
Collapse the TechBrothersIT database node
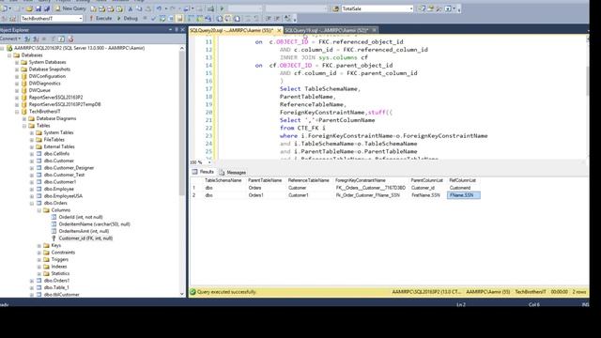[17, 112]
